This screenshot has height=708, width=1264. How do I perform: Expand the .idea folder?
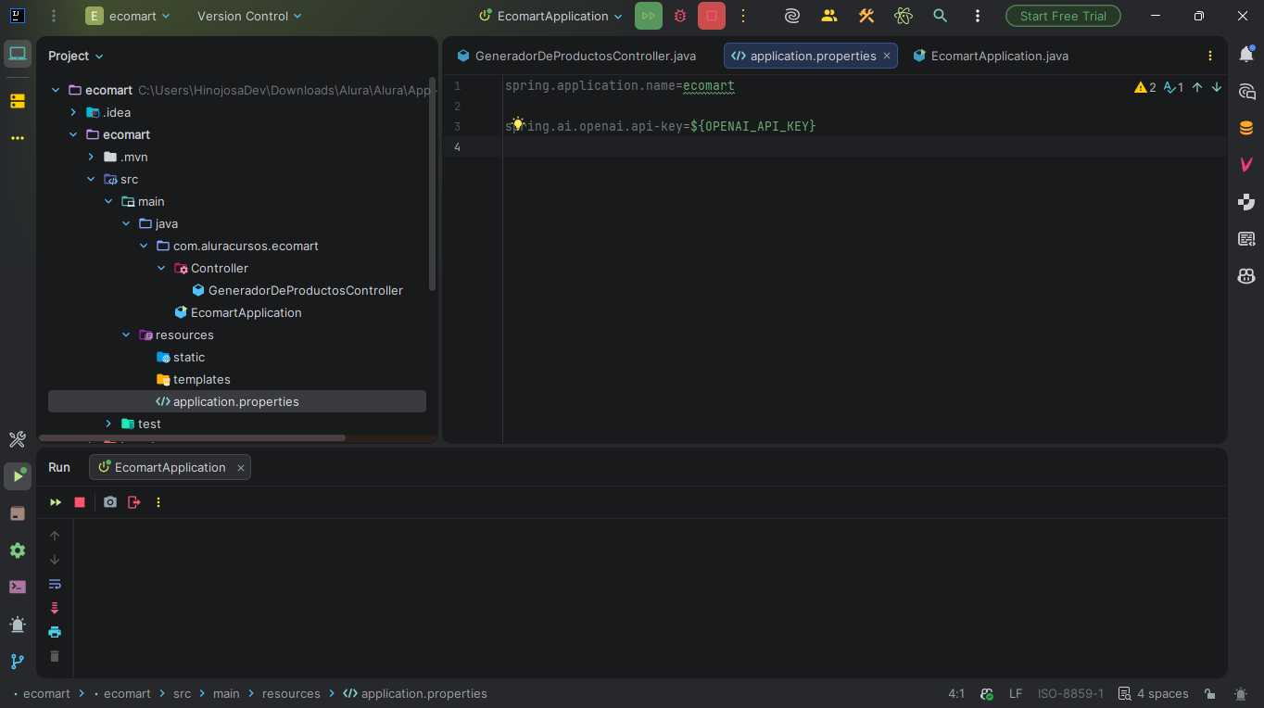pos(74,112)
